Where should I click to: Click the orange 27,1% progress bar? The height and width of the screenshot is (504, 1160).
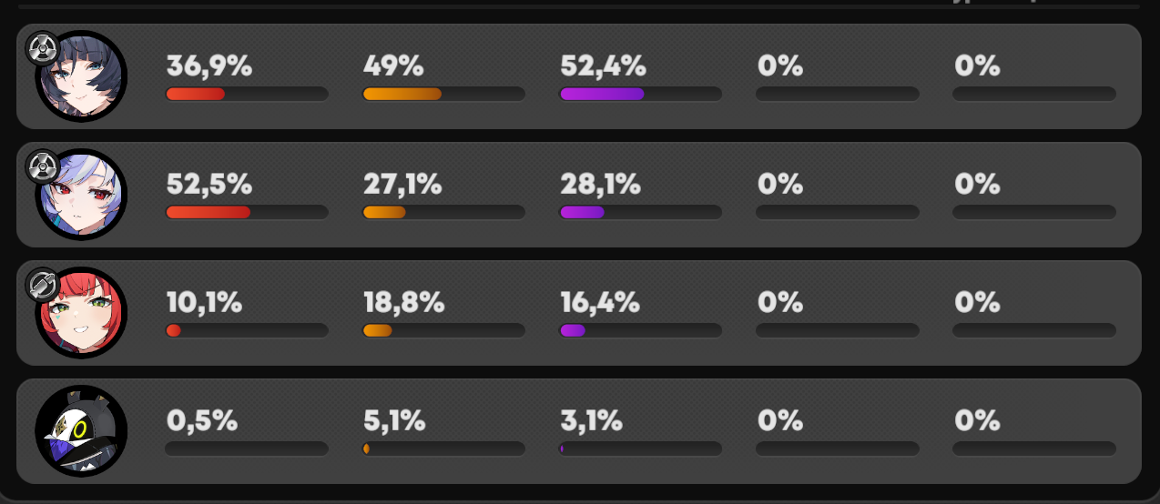443,212
